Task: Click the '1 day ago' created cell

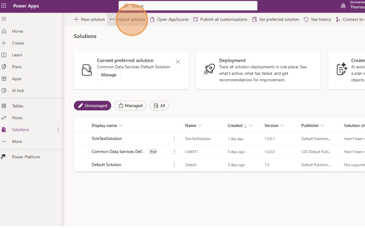Action: [x=236, y=138]
